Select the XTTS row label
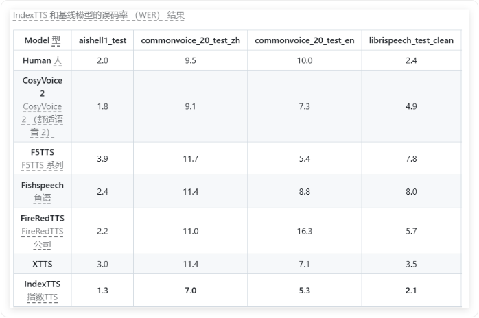The width and height of the screenshot is (479, 318). (43, 264)
